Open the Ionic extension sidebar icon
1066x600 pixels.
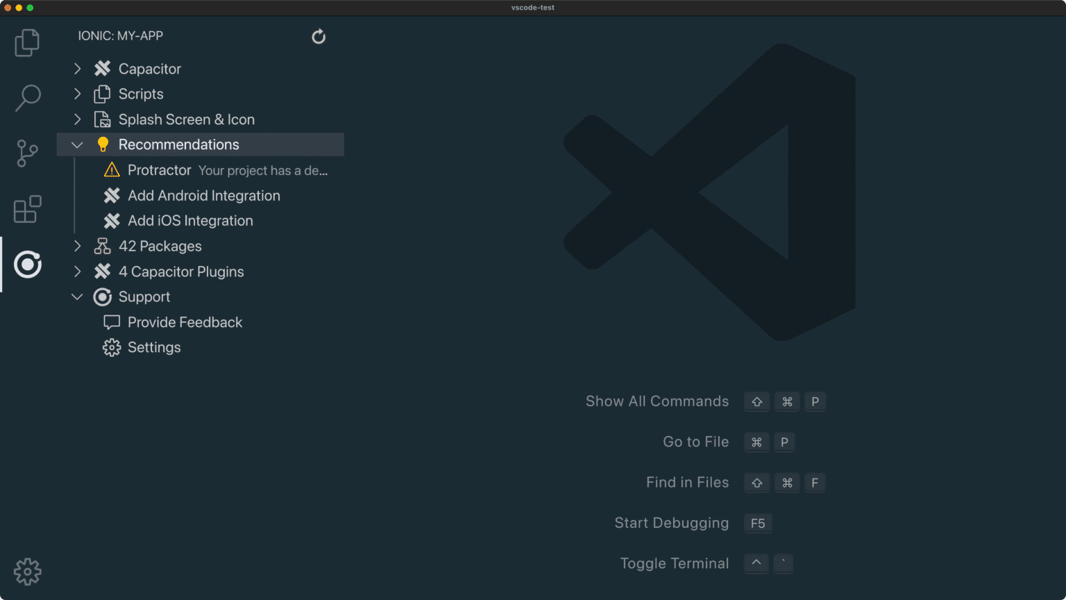pos(27,265)
